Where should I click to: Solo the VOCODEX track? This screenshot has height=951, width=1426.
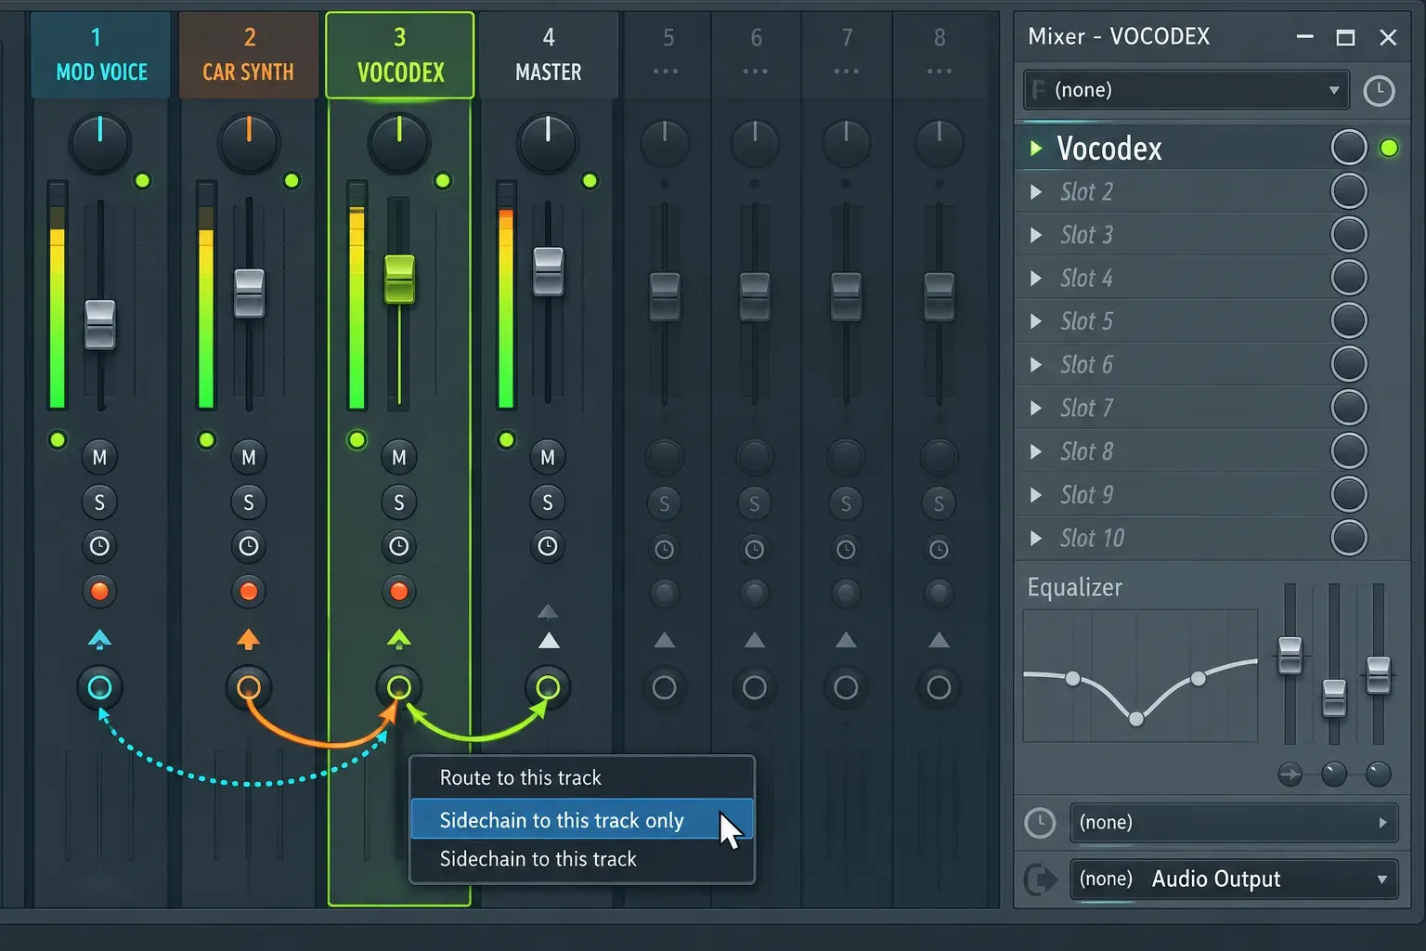click(398, 502)
